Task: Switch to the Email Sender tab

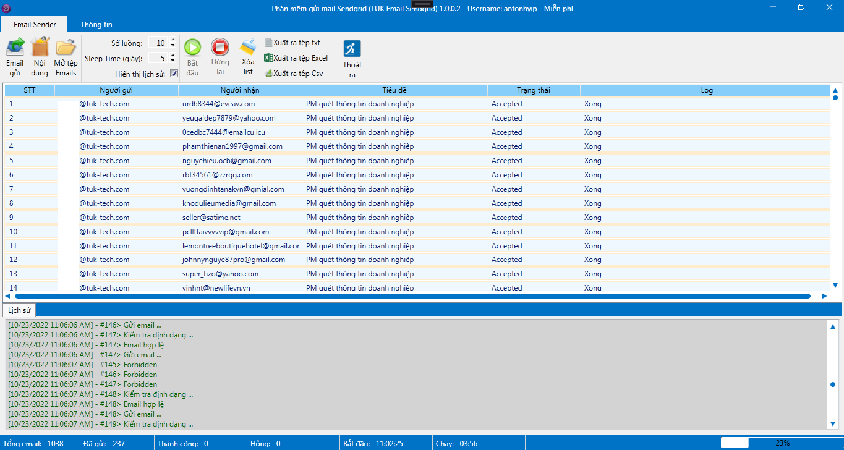Action: coord(35,25)
